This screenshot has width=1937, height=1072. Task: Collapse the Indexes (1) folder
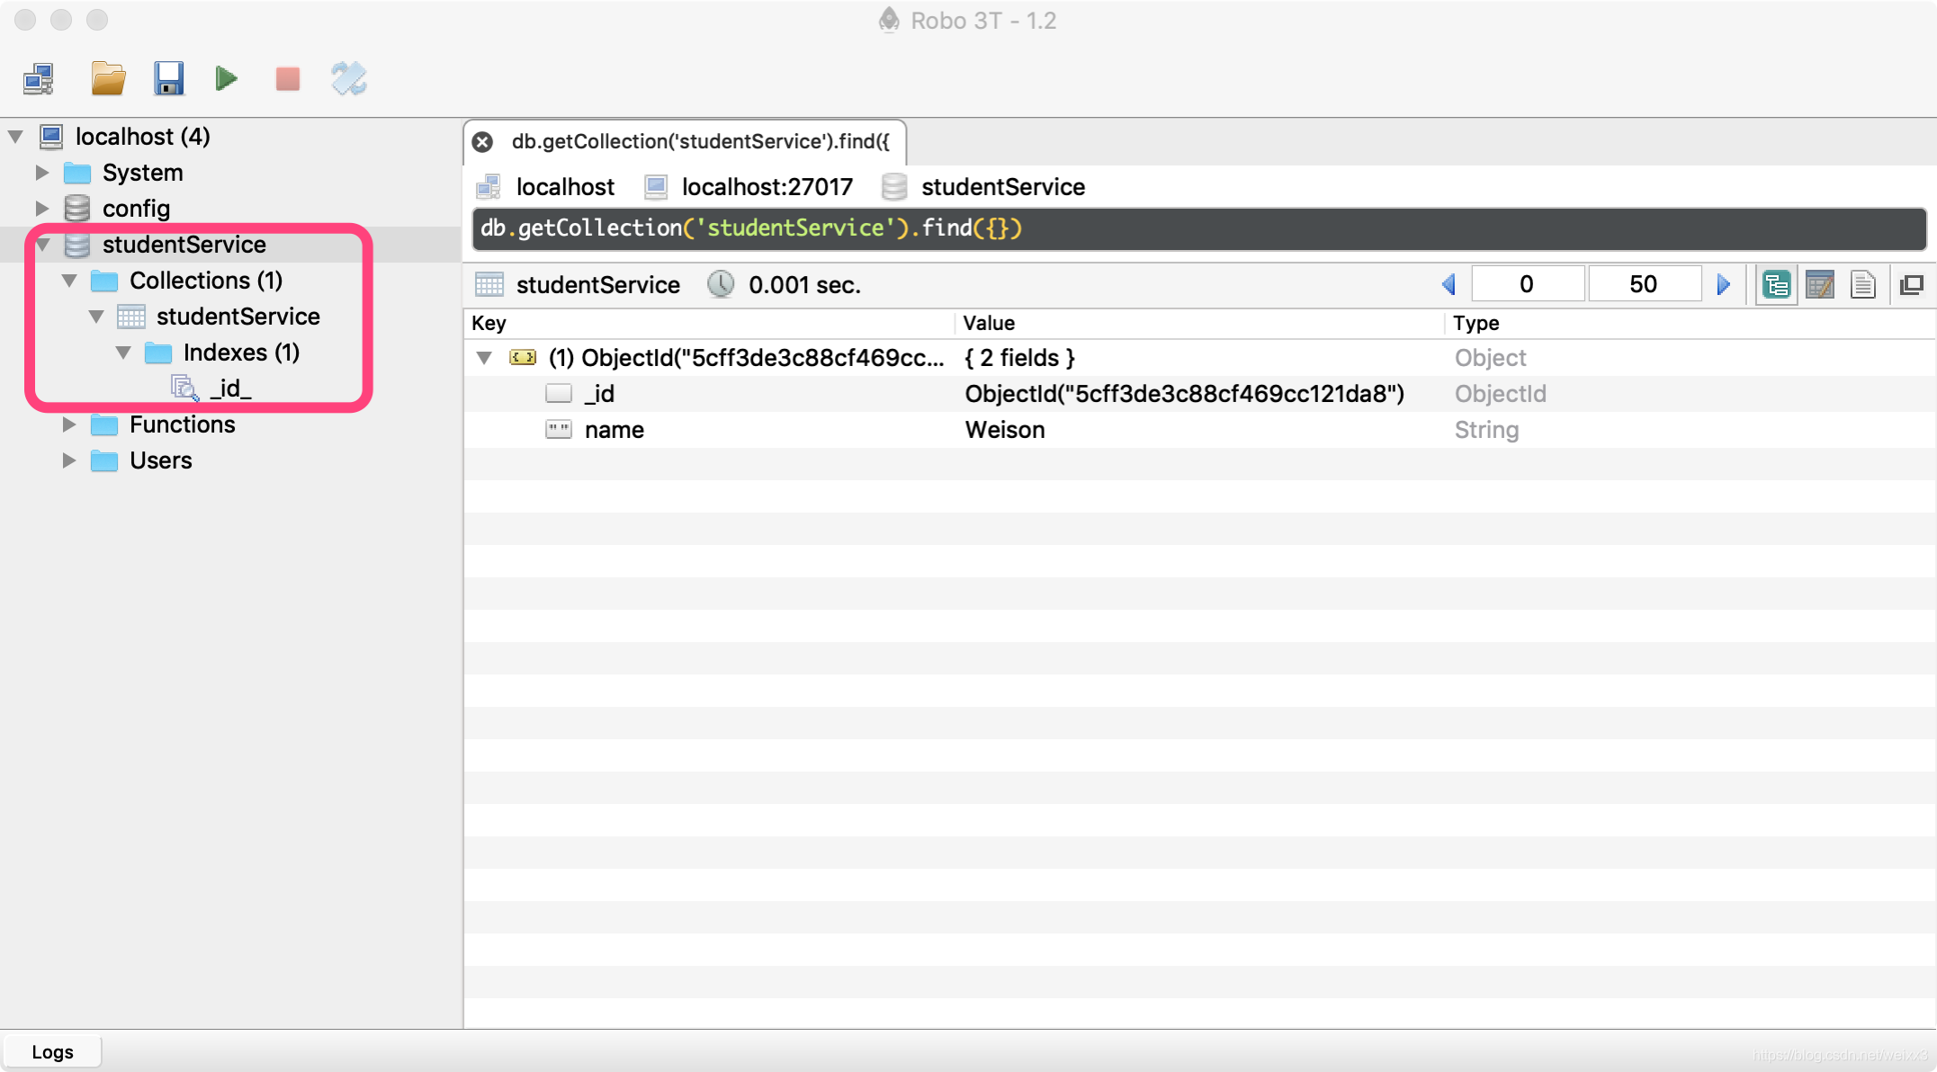123,353
